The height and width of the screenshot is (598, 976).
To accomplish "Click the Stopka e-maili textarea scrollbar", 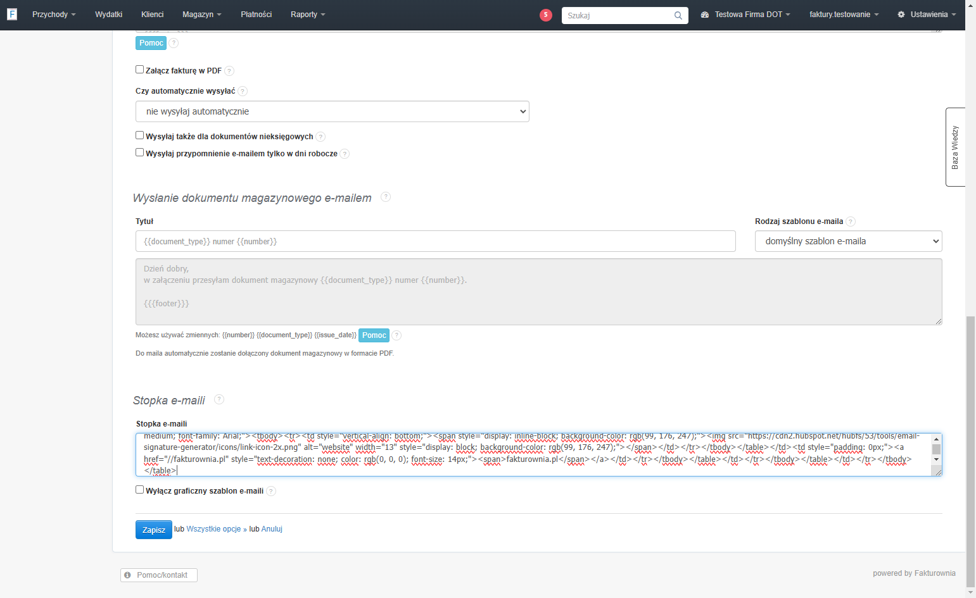I will tap(936, 449).
